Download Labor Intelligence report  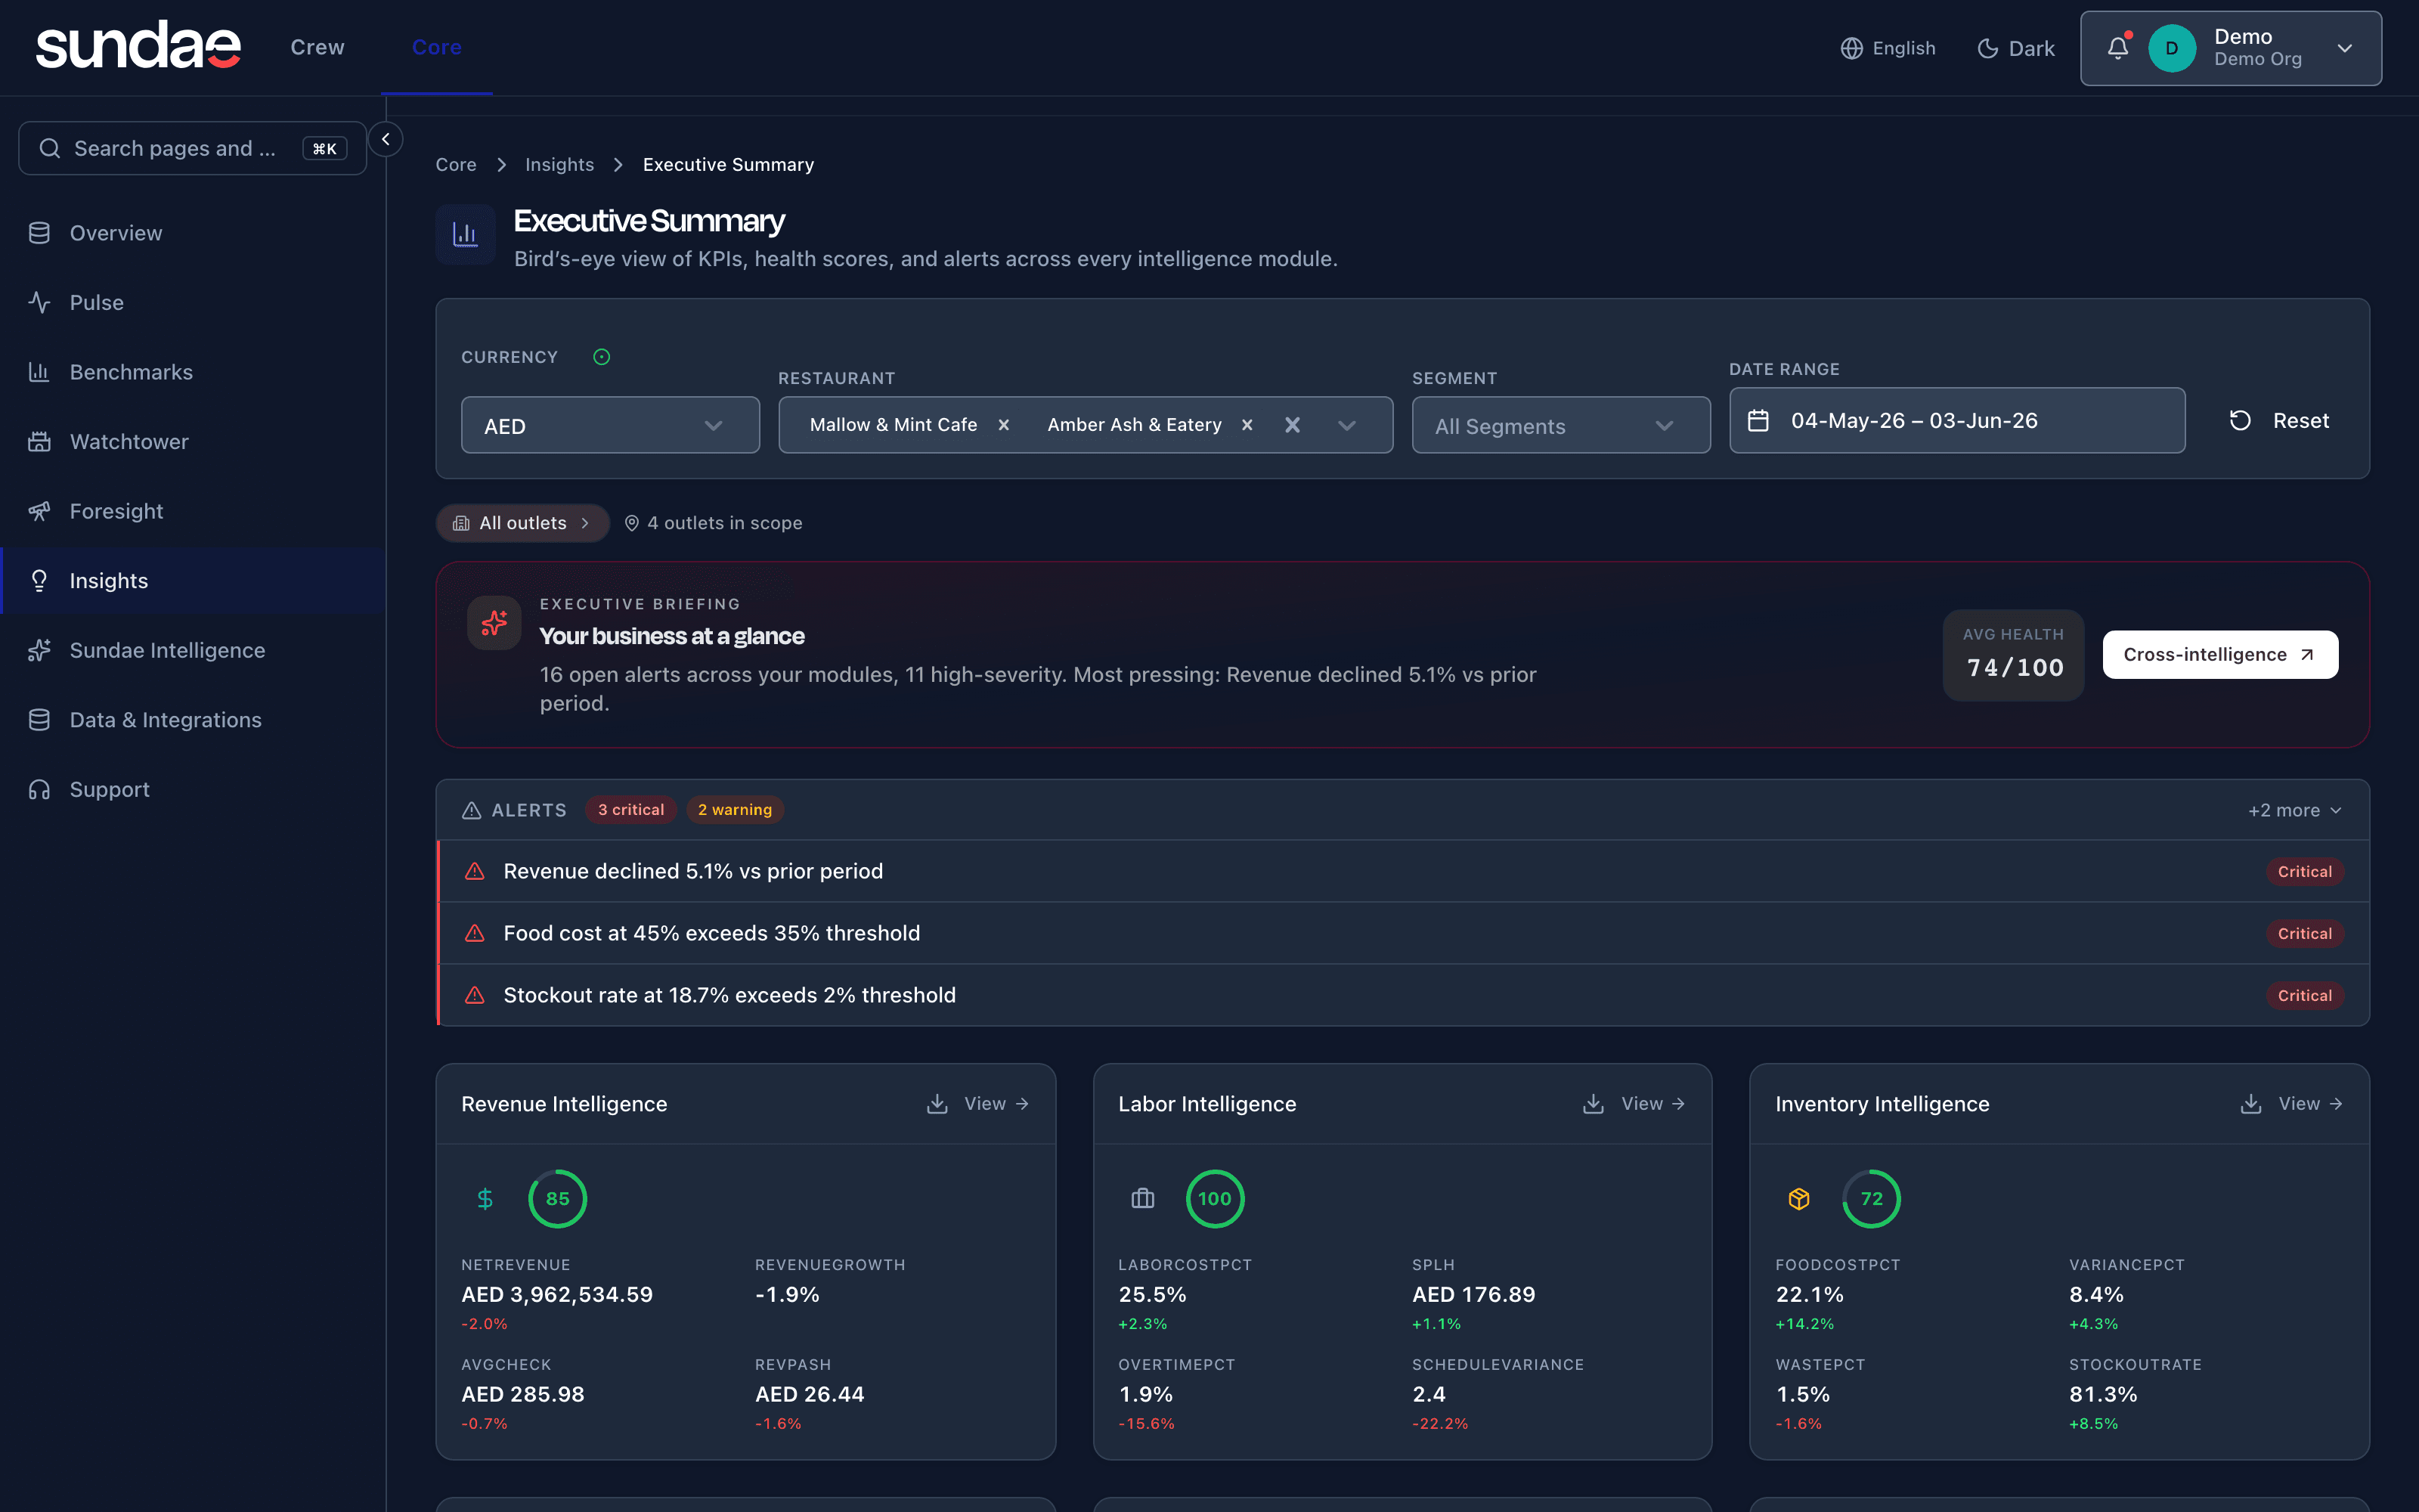pos(1594,1104)
